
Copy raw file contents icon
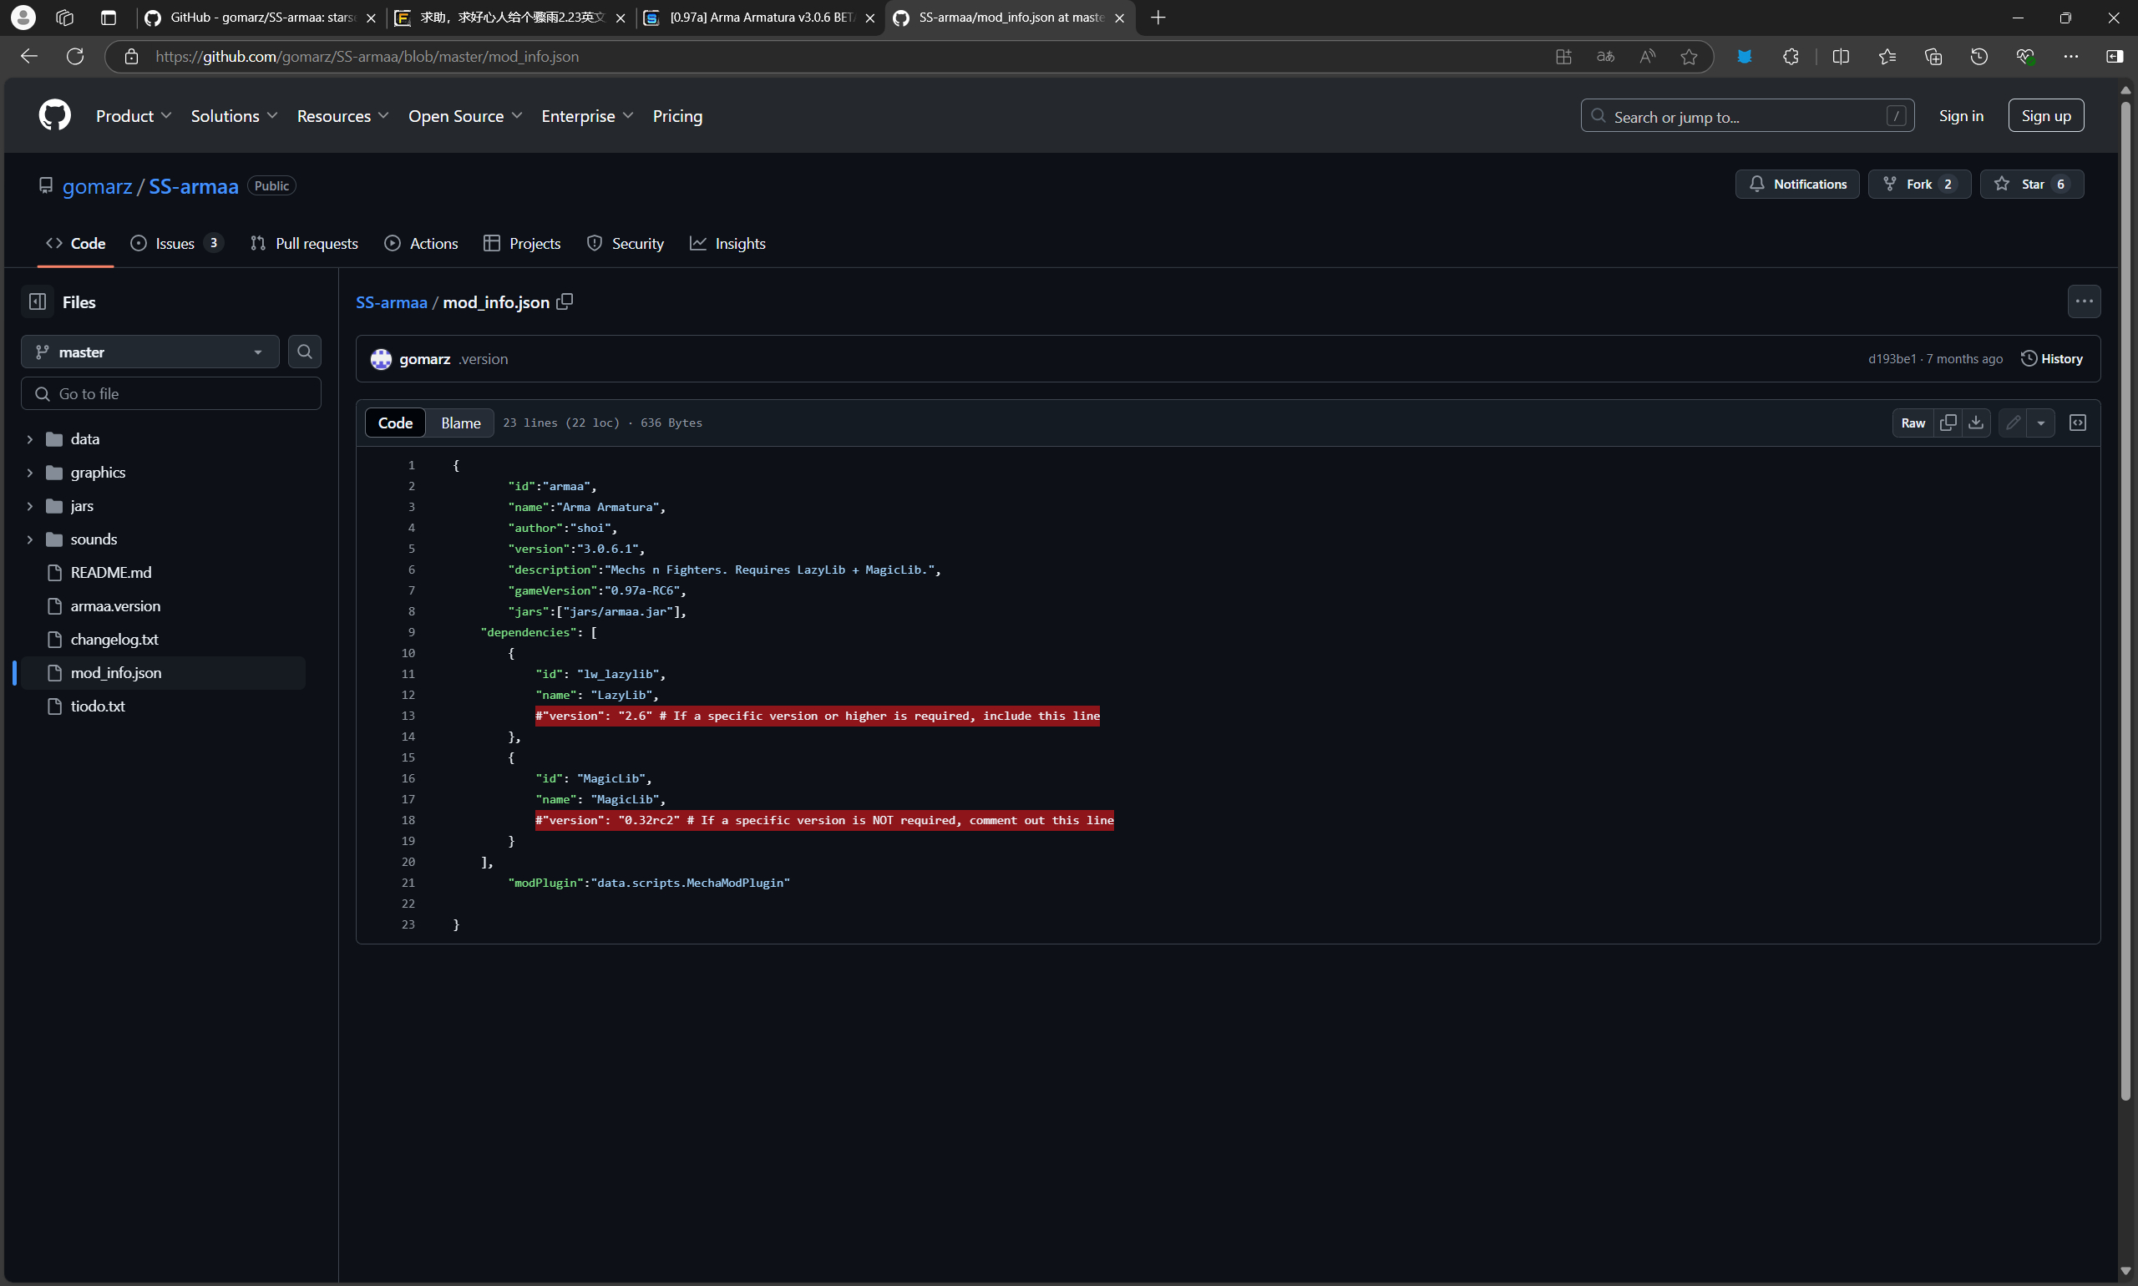[1948, 423]
